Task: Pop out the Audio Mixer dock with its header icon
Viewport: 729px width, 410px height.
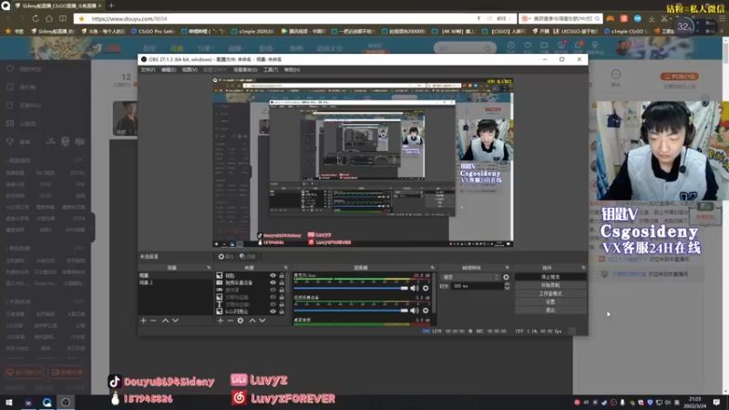Action: [x=432, y=268]
